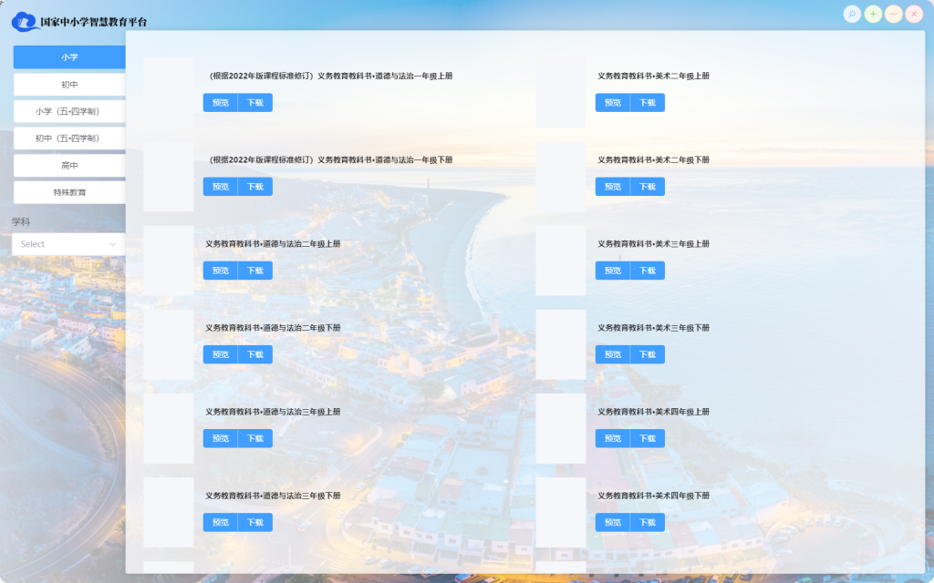Select the 特殊教育 category
Screen dimensions: 934x583
(x=69, y=192)
